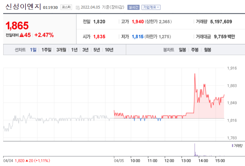Click the 거래대금 value 9,759 백만

[225, 37]
